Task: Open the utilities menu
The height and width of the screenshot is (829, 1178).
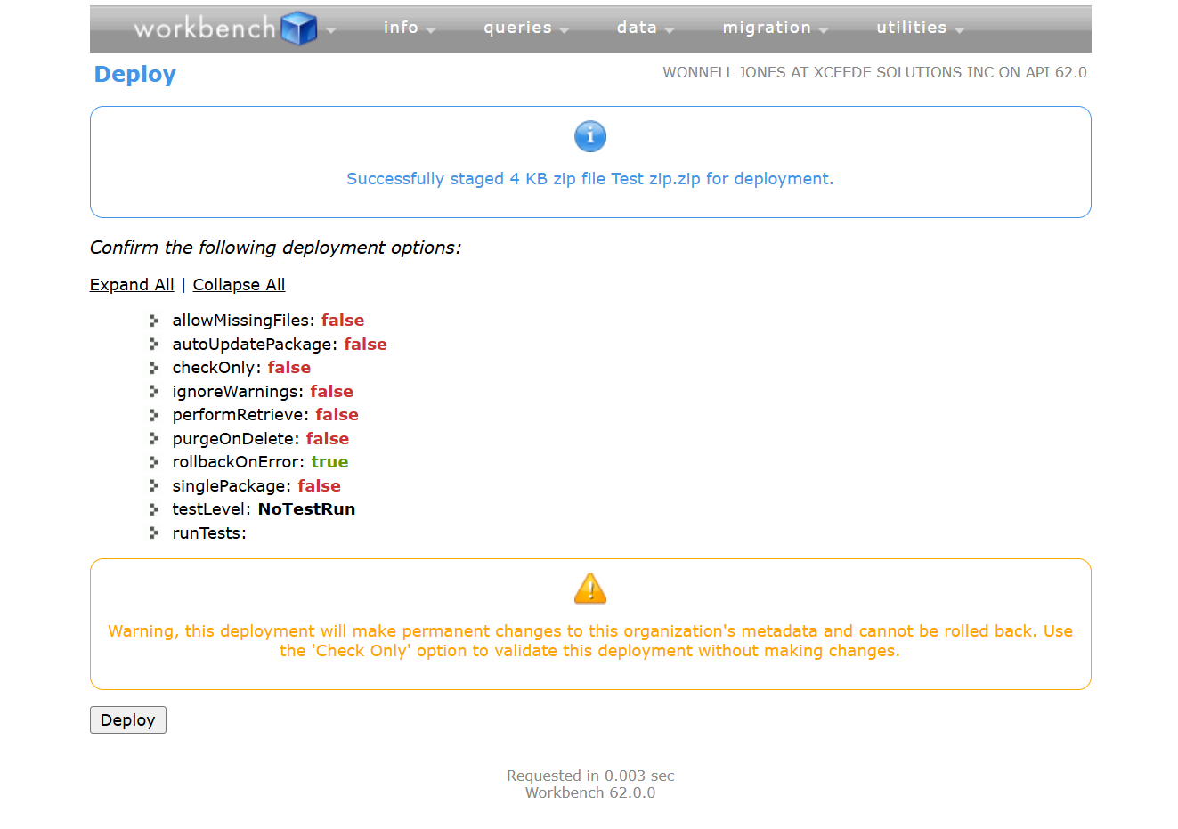Action: tap(919, 28)
